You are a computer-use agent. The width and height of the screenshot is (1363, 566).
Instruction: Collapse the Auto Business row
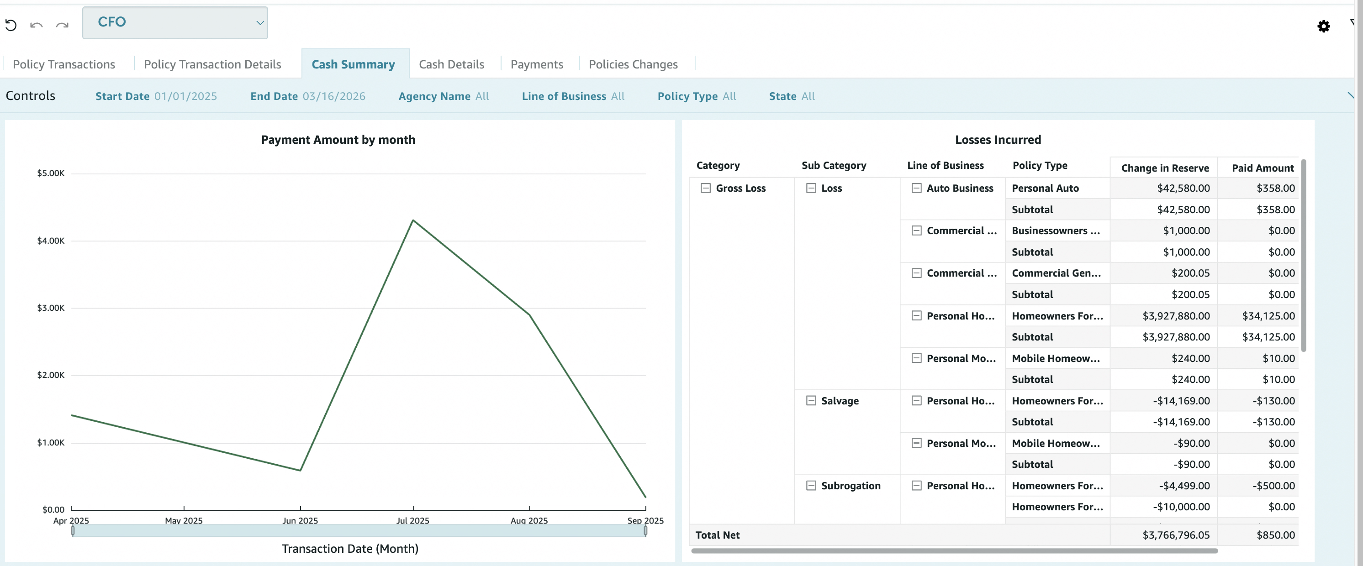point(916,189)
